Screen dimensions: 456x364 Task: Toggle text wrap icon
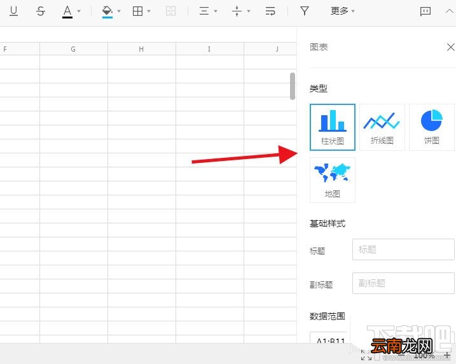coord(270,11)
